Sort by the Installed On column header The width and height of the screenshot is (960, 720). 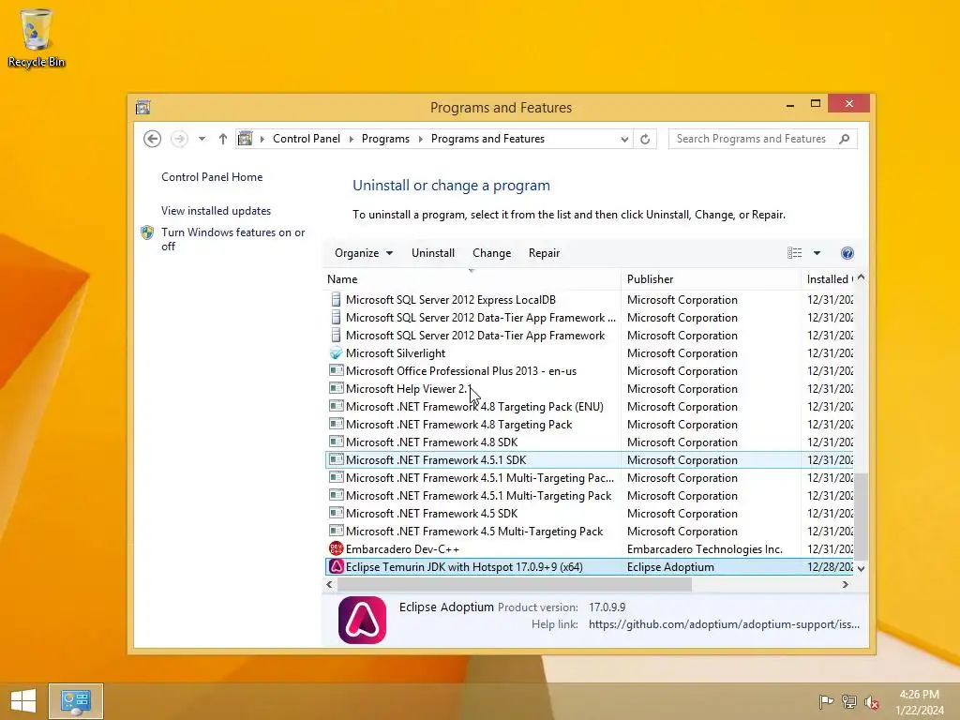pos(829,279)
